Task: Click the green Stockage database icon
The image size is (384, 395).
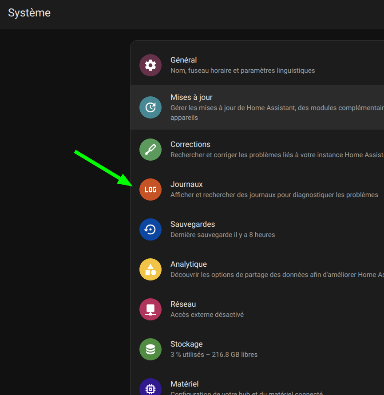Action: pyautogui.click(x=150, y=349)
